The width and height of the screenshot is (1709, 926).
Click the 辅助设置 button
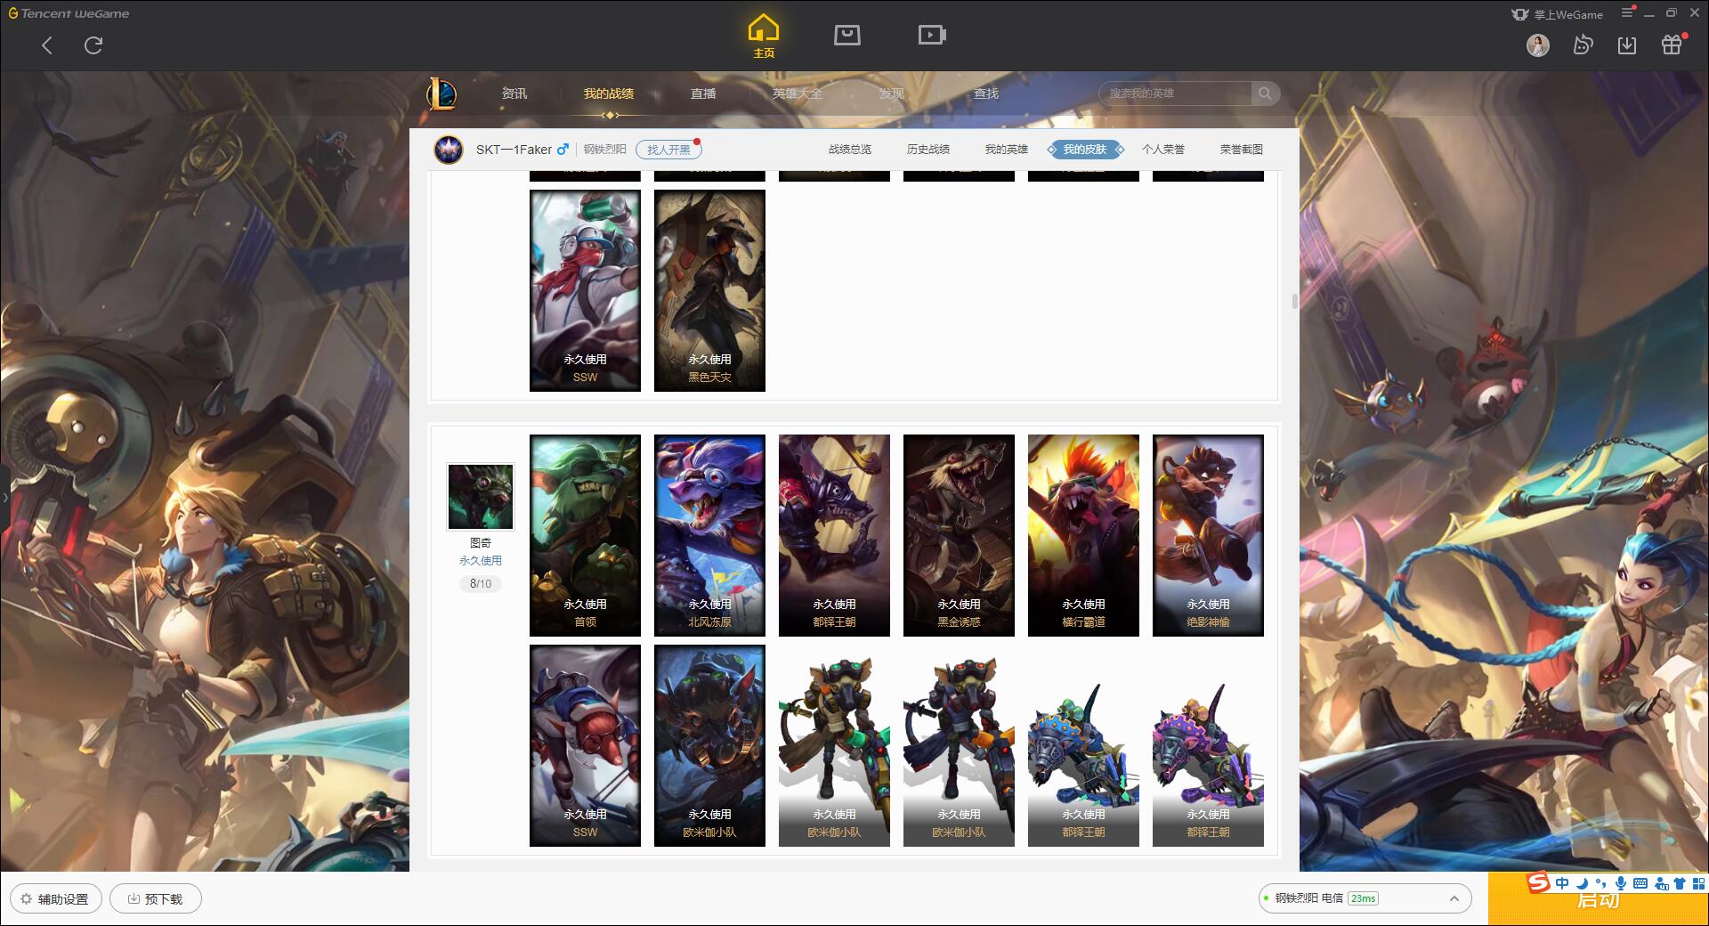56,898
